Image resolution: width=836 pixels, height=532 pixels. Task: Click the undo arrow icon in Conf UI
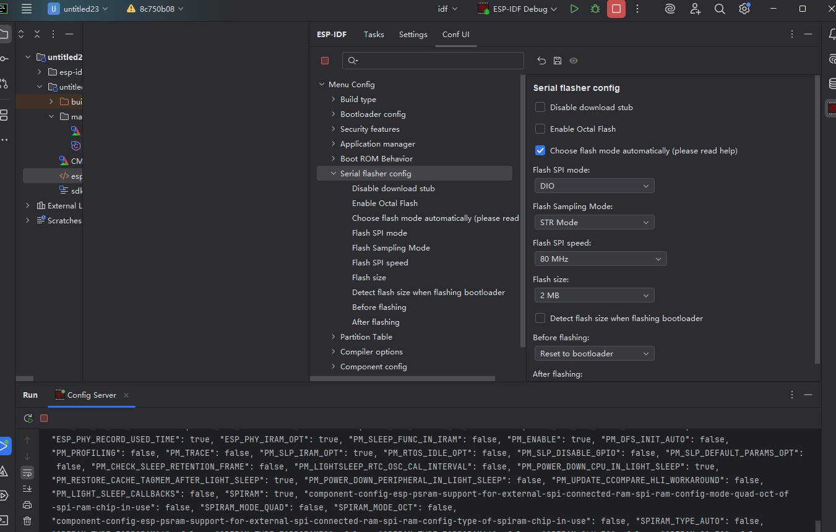(541, 61)
